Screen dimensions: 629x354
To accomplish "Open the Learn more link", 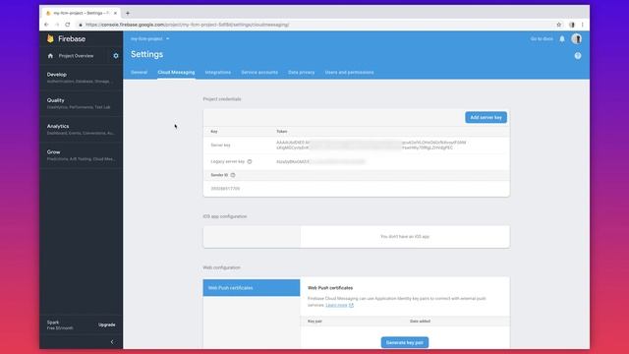I will coord(336,305).
